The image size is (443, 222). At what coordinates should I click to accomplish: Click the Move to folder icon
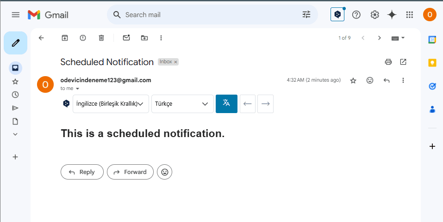(144, 38)
